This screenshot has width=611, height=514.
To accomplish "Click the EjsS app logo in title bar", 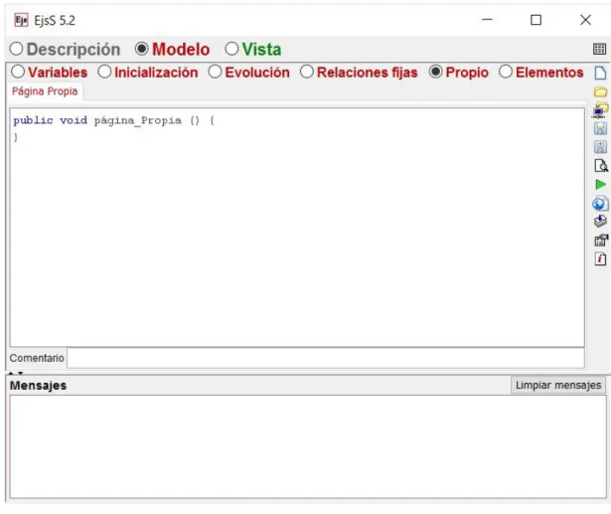I will click(x=21, y=20).
